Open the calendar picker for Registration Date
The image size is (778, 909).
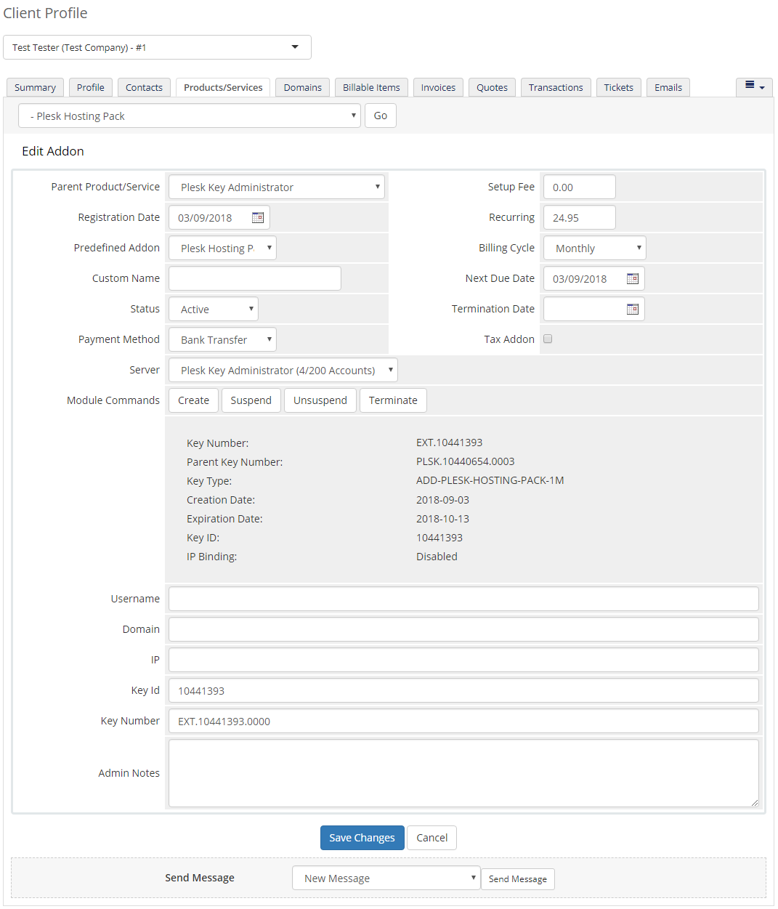point(258,217)
